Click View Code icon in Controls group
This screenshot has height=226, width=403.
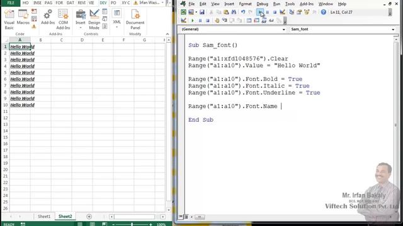(x=105, y=19)
